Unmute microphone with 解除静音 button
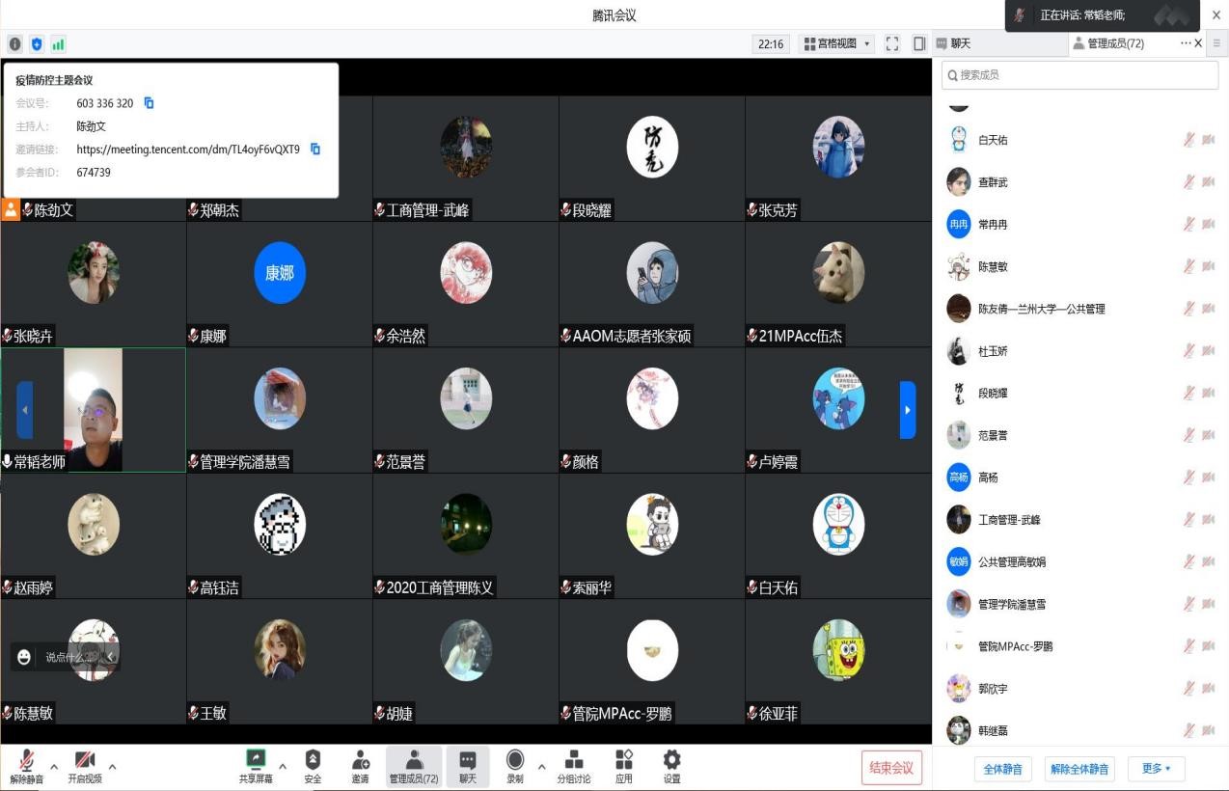The image size is (1229, 791). [26, 762]
